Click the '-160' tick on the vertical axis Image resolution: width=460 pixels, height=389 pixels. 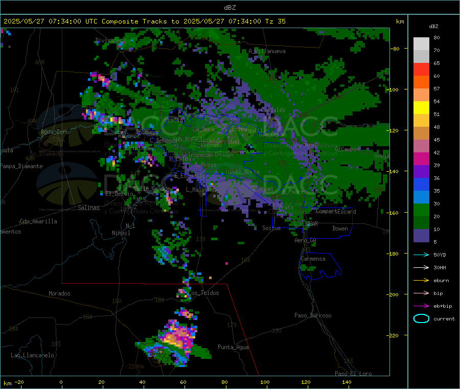pyautogui.click(x=394, y=213)
